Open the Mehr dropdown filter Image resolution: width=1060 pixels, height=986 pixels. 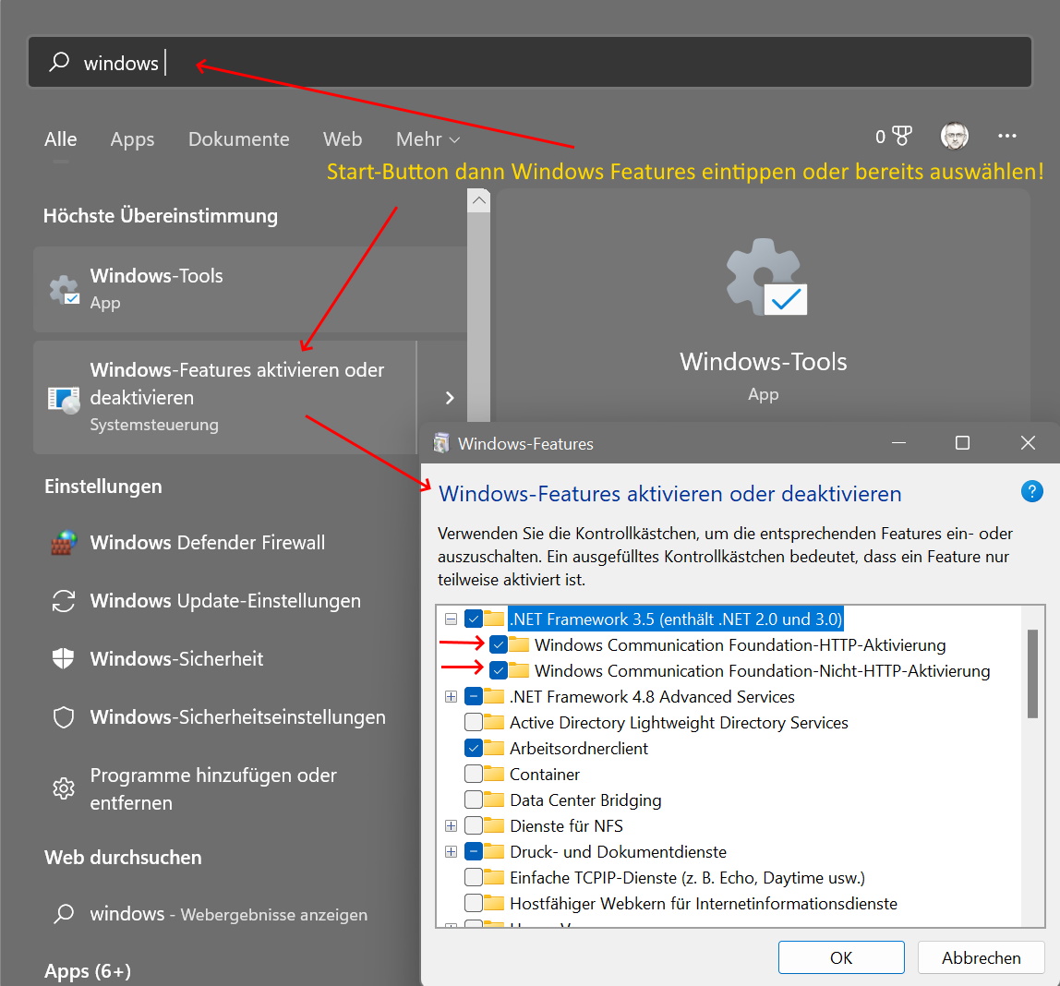[428, 139]
